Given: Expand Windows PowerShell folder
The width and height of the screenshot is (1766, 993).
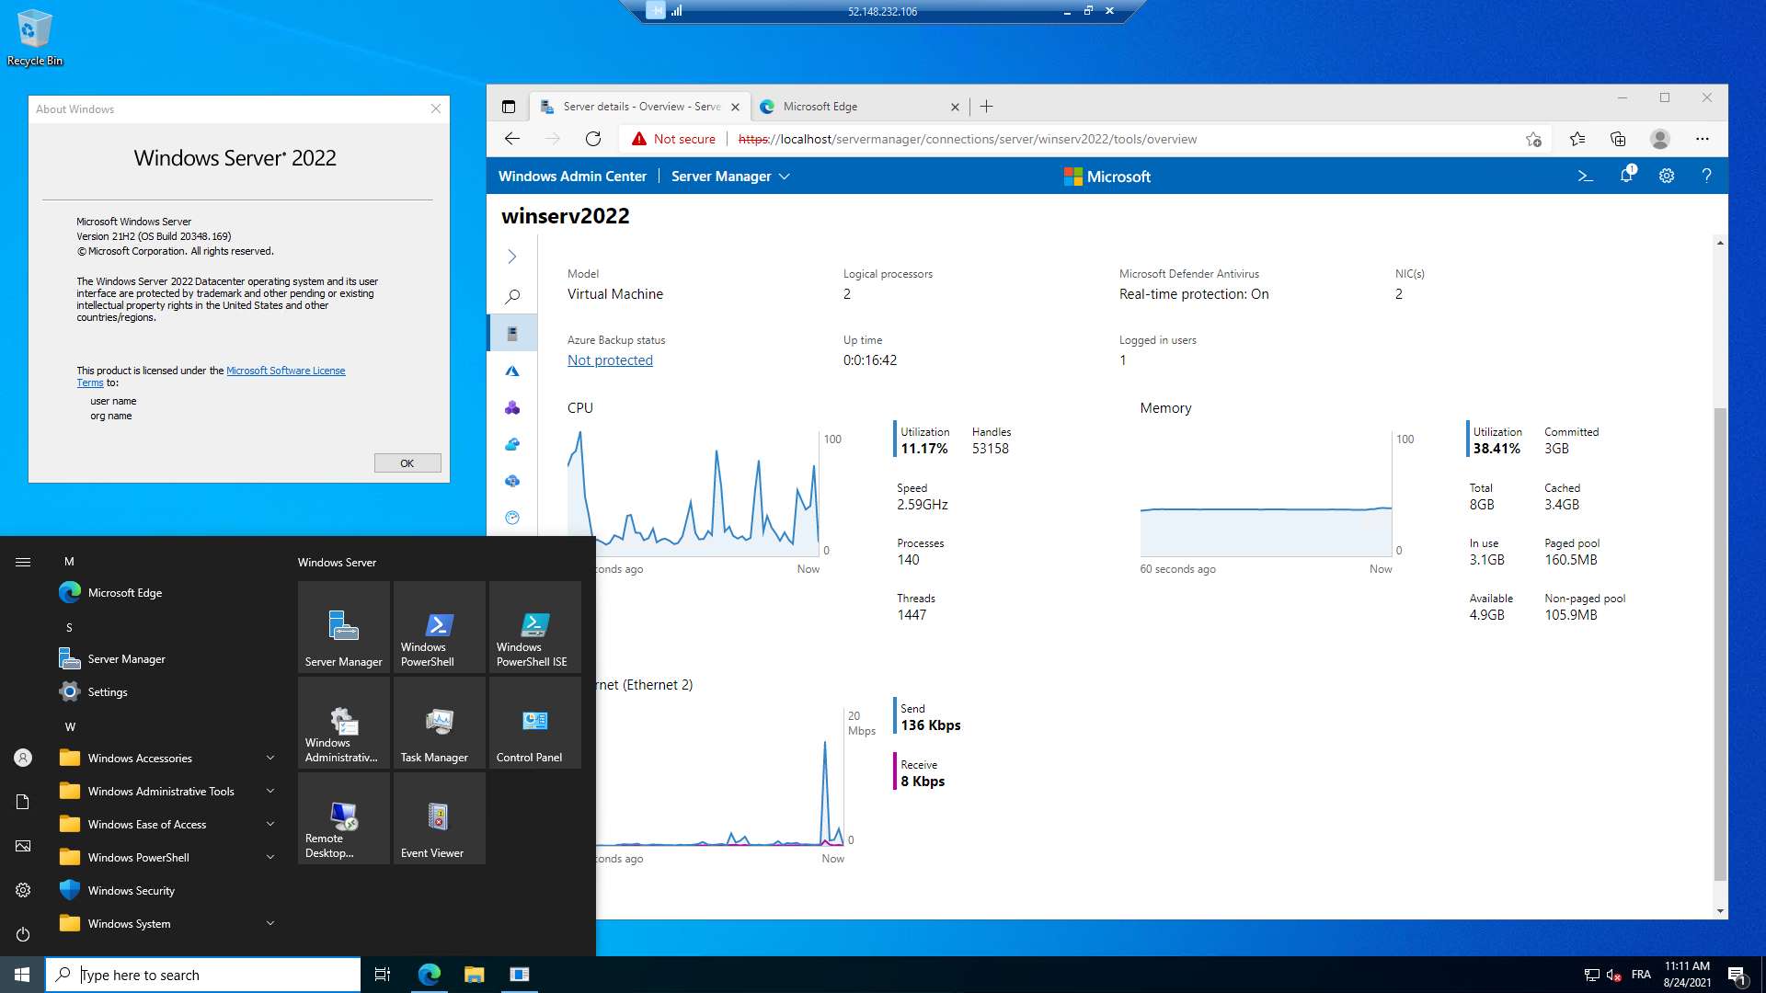Looking at the screenshot, I should tap(167, 858).
